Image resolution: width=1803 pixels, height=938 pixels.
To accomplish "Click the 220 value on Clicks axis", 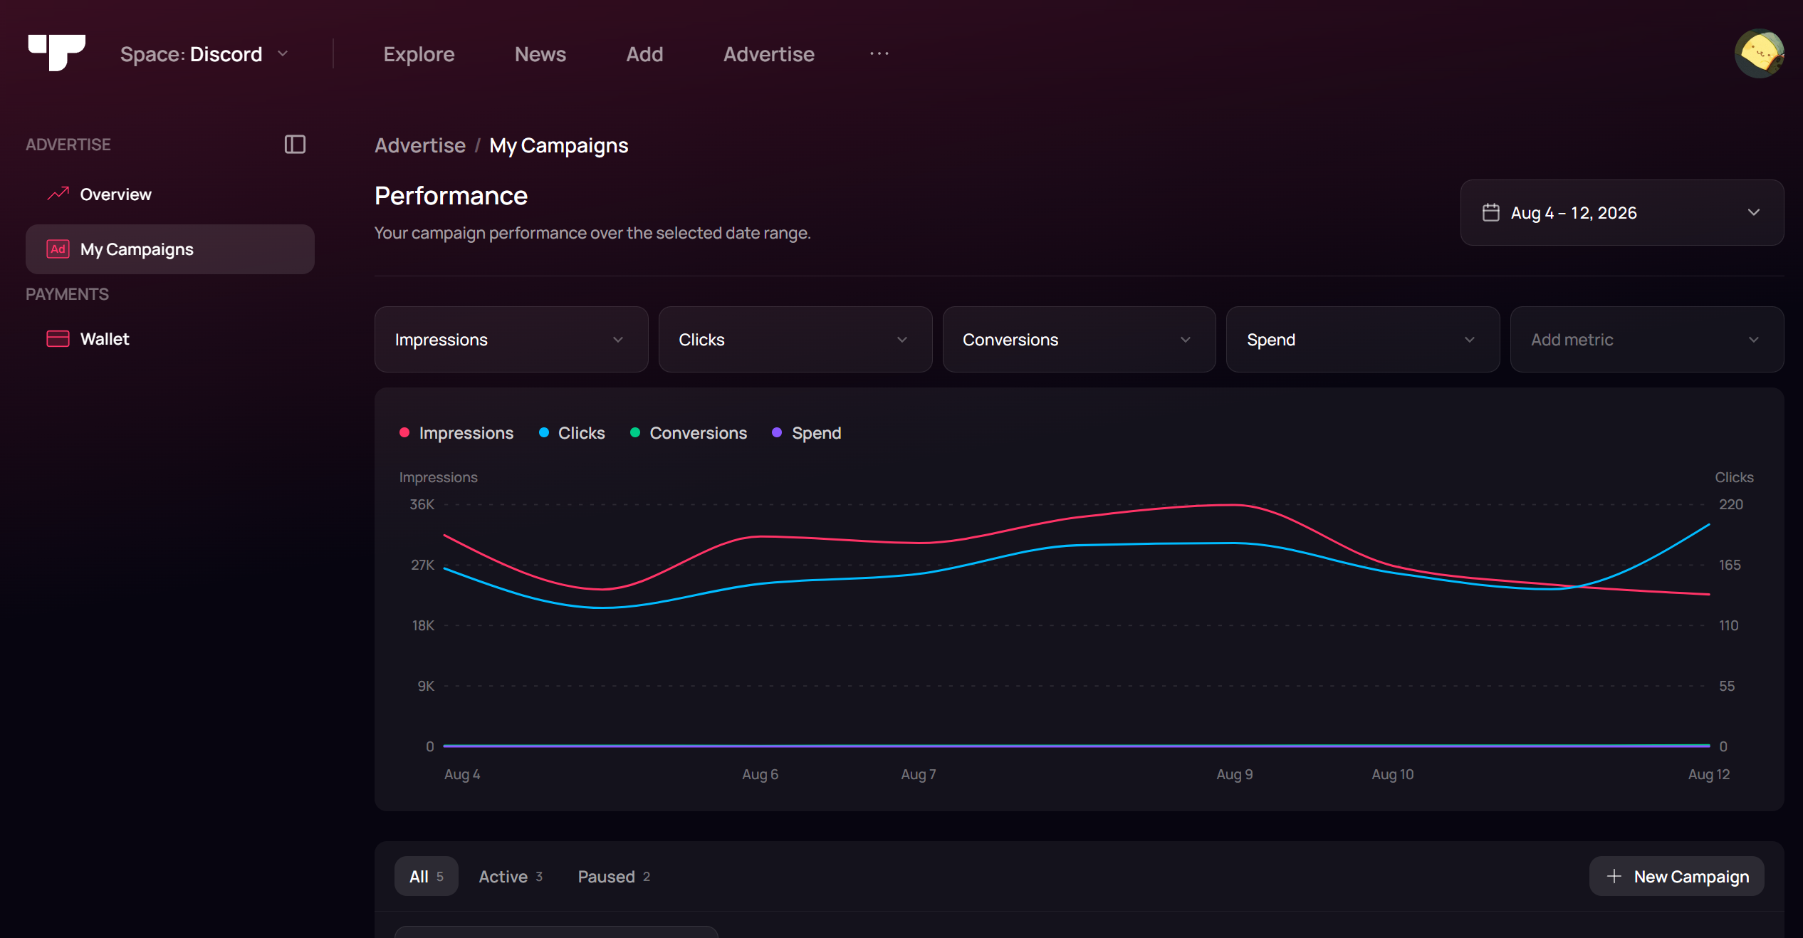I will point(1731,504).
